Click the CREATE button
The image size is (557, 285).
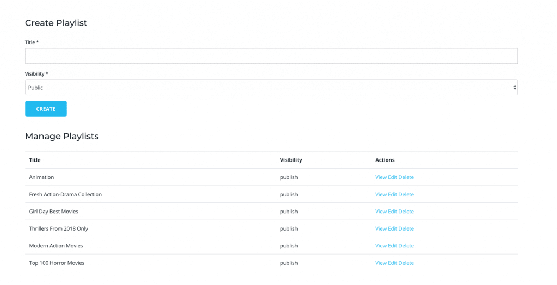46,109
